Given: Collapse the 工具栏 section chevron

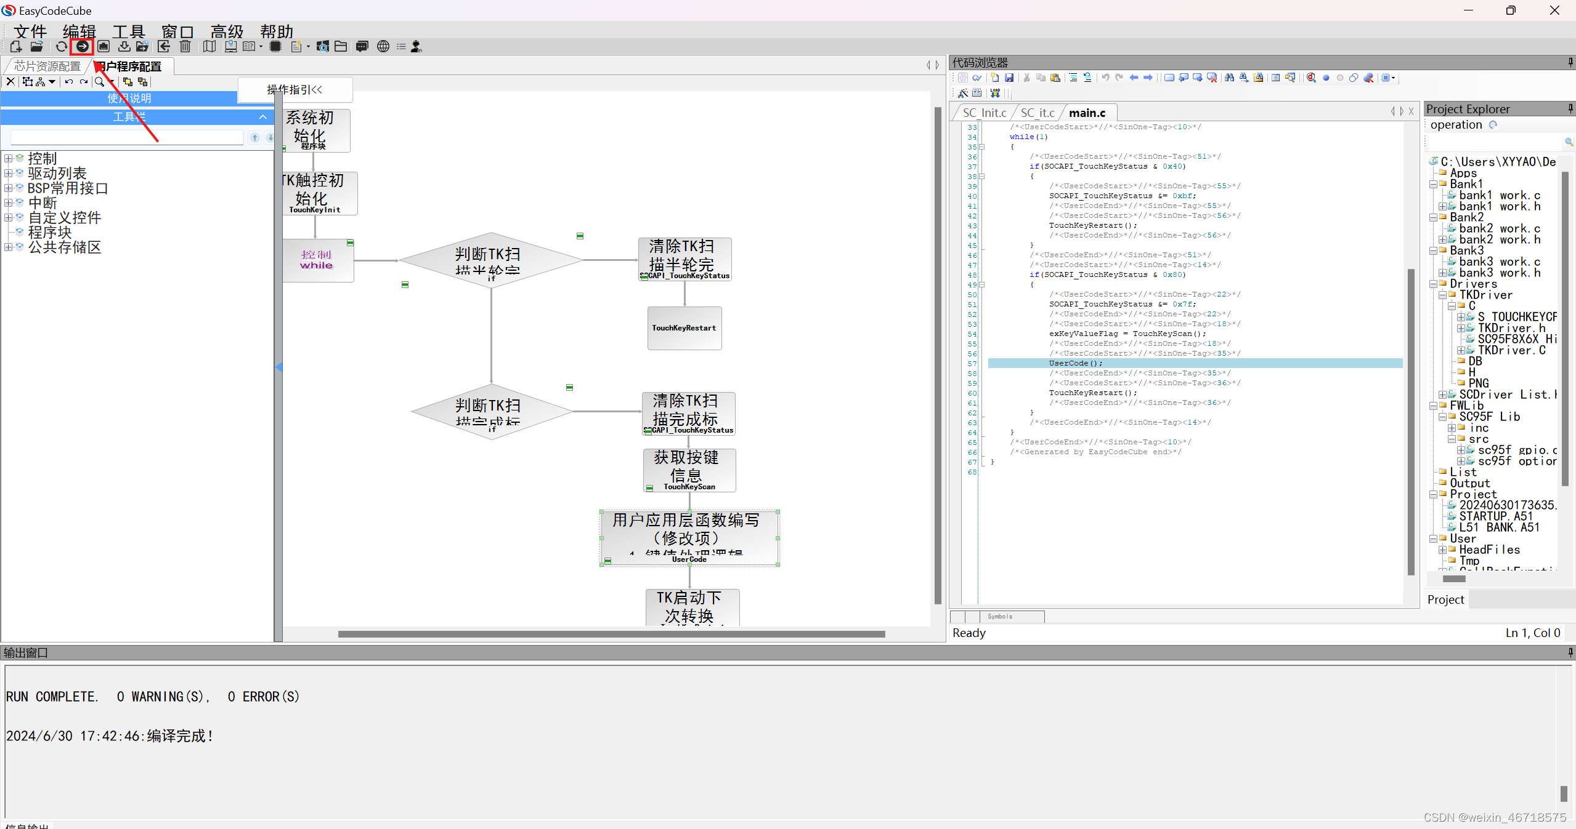Looking at the screenshot, I should pyautogui.click(x=263, y=117).
